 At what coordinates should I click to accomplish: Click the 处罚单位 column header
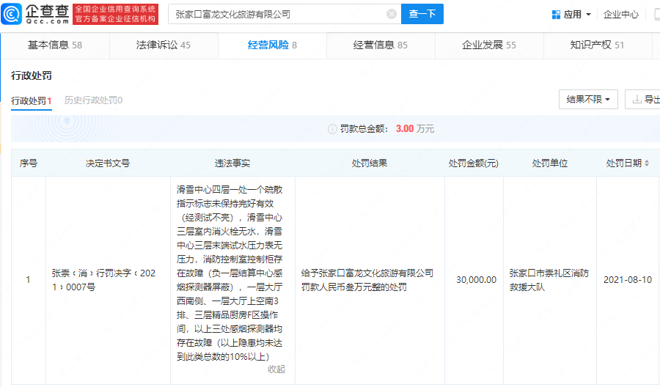(550, 163)
